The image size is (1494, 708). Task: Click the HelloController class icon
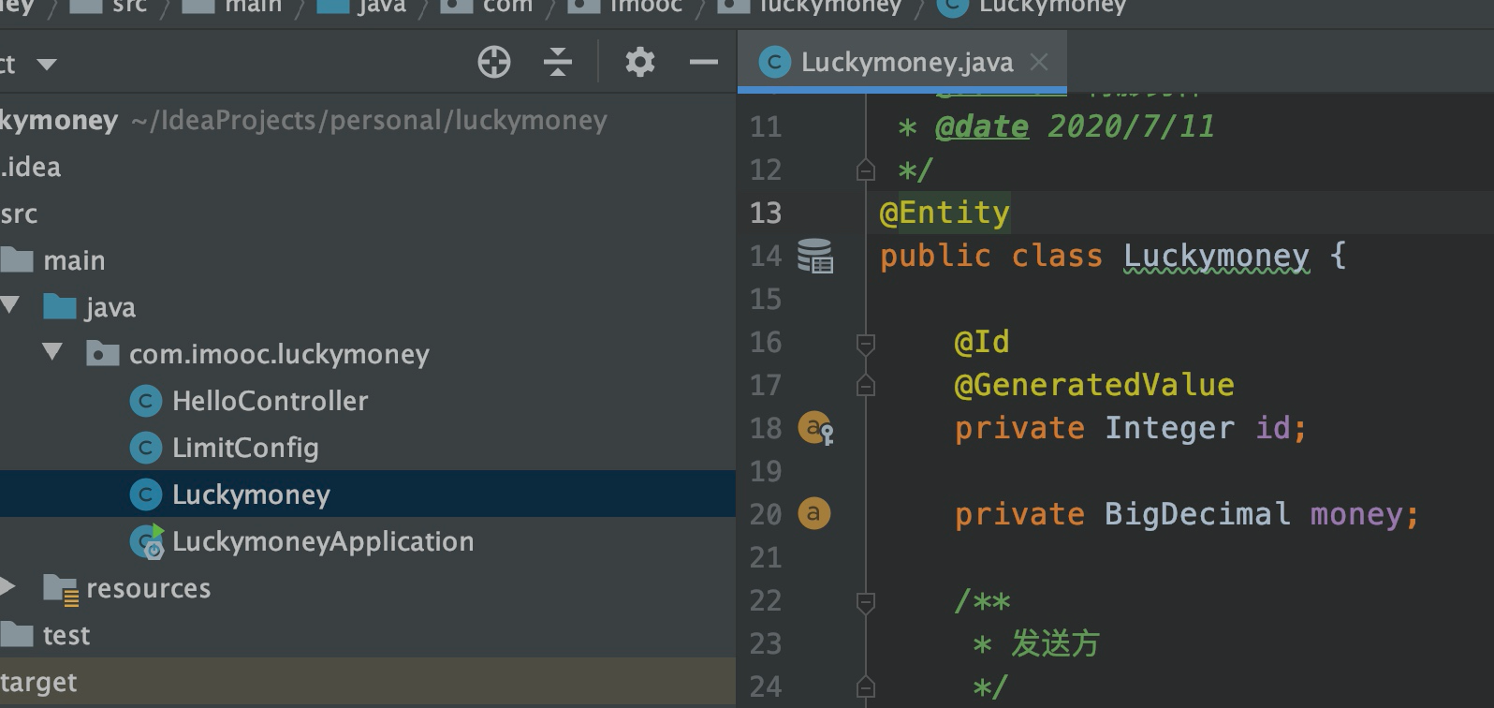145,401
